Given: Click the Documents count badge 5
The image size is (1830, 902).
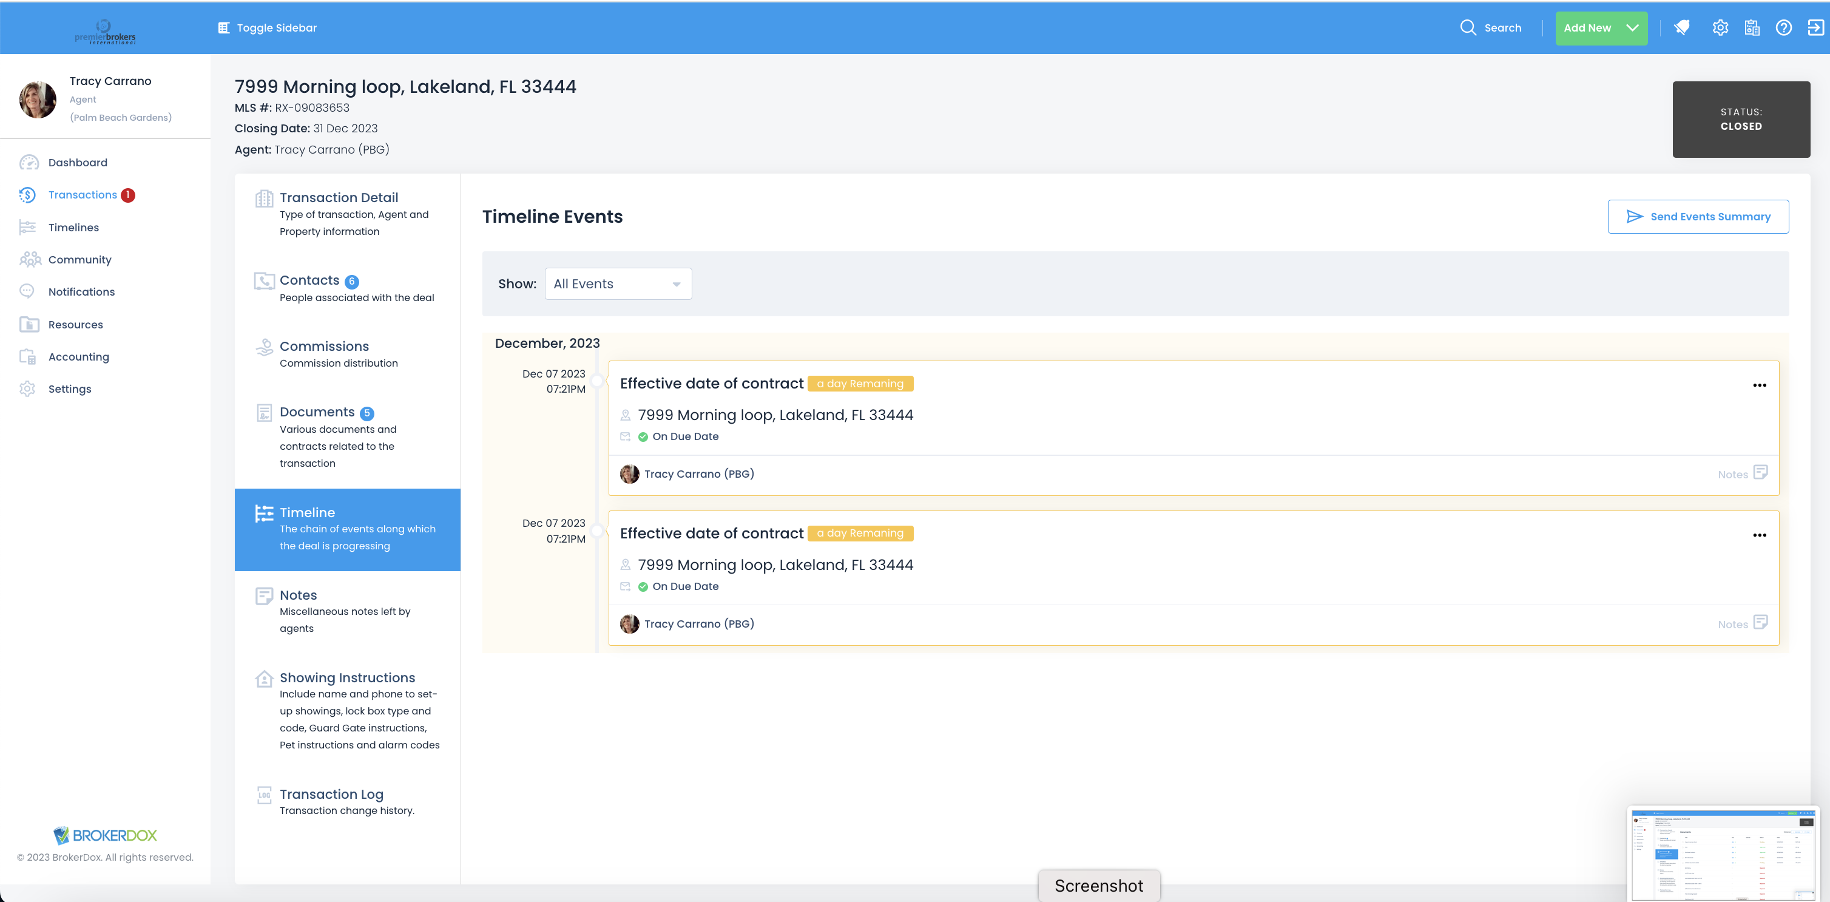Looking at the screenshot, I should tap(366, 413).
